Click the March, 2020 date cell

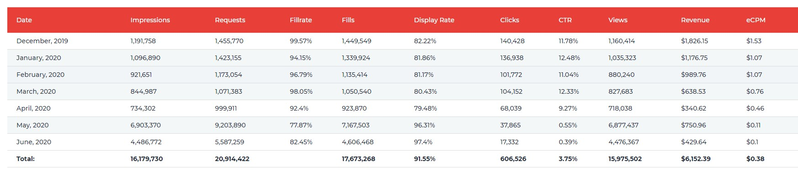coord(36,91)
